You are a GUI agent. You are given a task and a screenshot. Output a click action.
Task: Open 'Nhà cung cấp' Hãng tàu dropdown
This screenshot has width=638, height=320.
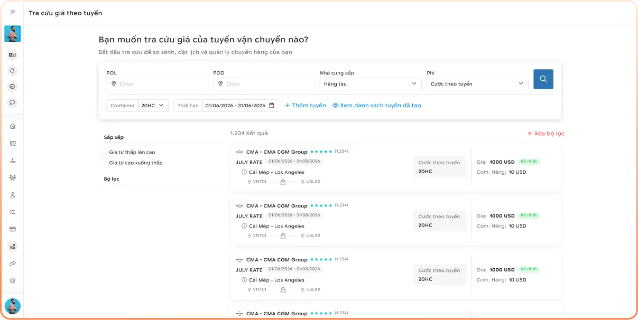(x=371, y=84)
